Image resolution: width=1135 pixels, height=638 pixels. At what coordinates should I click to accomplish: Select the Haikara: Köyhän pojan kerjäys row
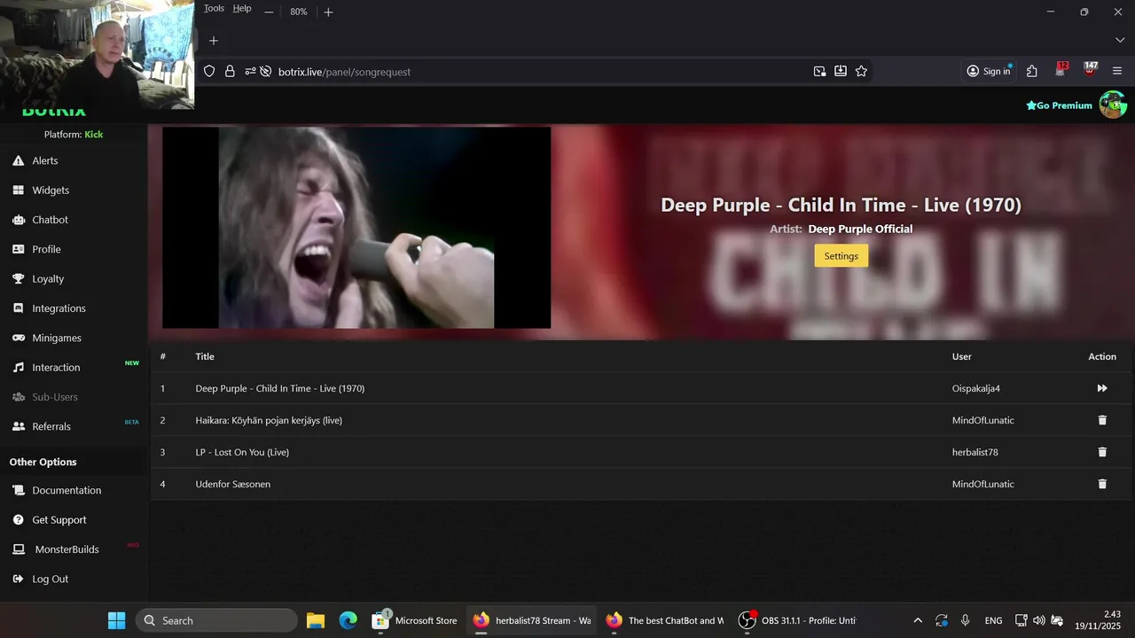642,420
